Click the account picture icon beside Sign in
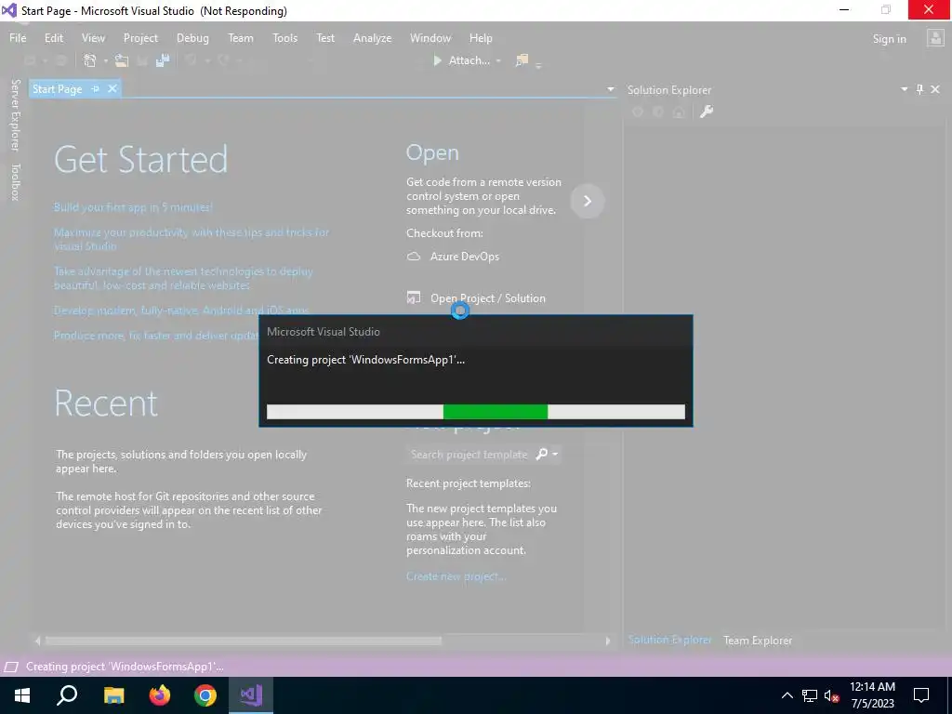The height and width of the screenshot is (714, 952). coord(935,38)
